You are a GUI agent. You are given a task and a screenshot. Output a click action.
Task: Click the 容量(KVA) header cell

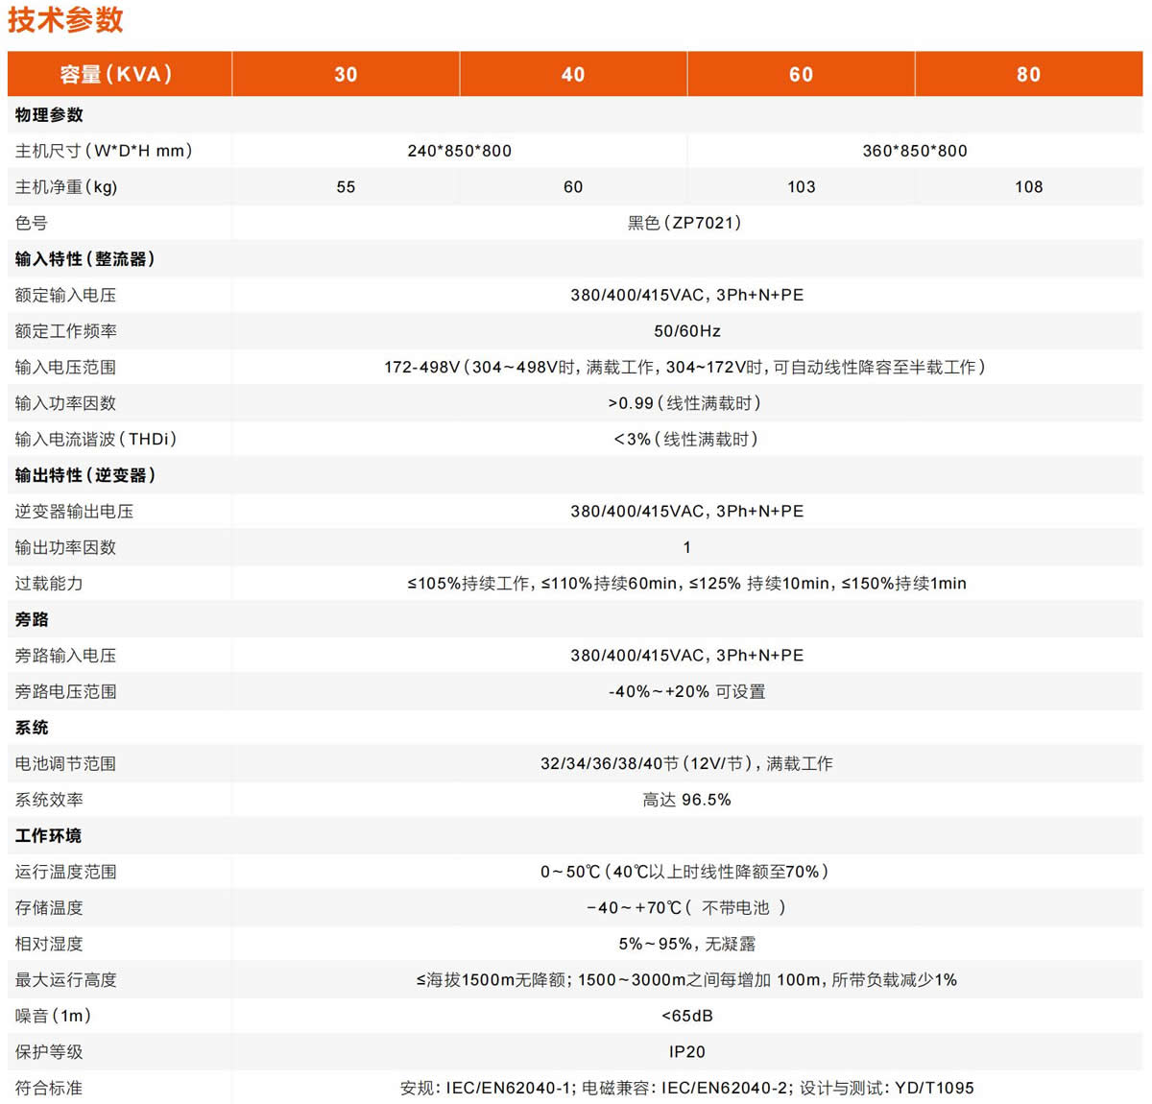tap(116, 74)
